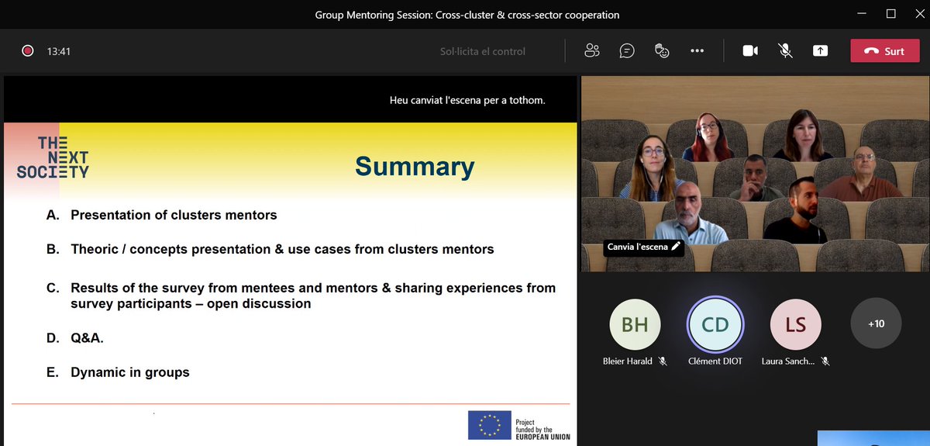Unmute the microphone
This screenshot has width=930, height=446.
(x=785, y=51)
